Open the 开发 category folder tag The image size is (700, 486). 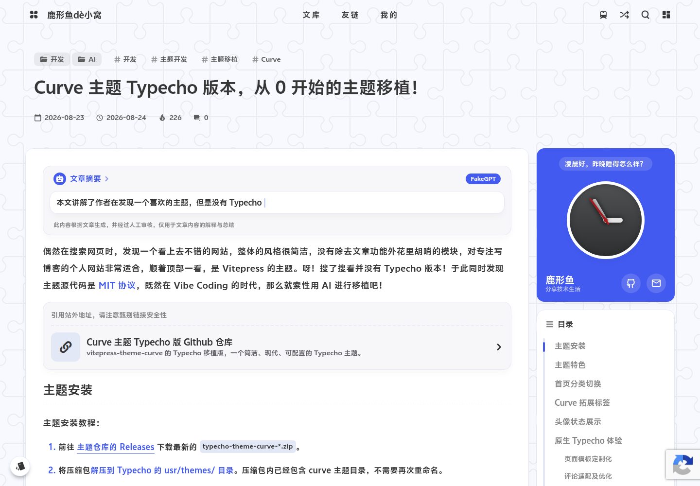point(52,59)
